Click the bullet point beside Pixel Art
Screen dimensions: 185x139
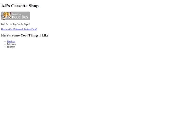point(5,42)
